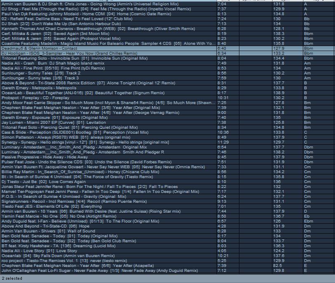Screen dimensions: 335x283
Task: Pick Cass & Slide - Perception (Vocal Mix)
Action: (x=167, y=132)
